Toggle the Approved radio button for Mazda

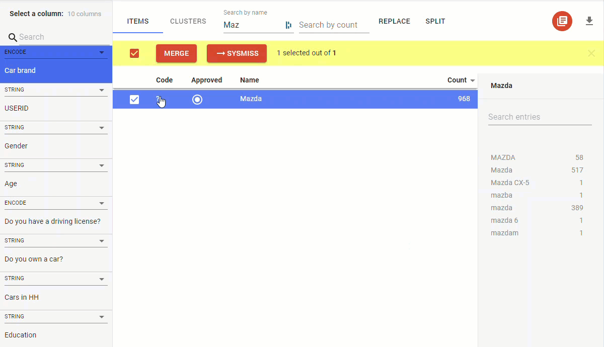point(197,100)
